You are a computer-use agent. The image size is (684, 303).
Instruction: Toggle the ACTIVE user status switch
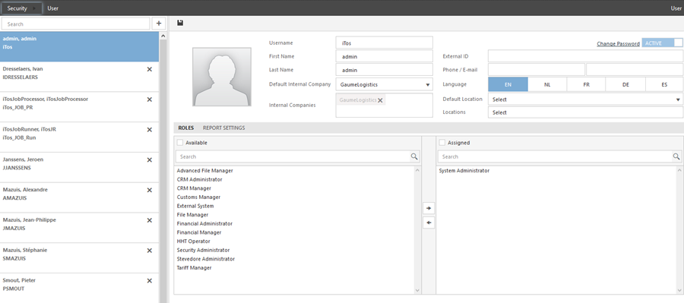pyautogui.click(x=662, y=43)
